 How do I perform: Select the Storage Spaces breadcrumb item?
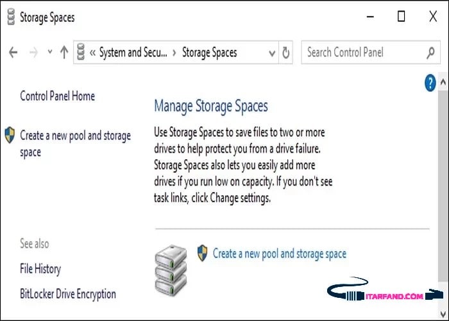point(209,53)
